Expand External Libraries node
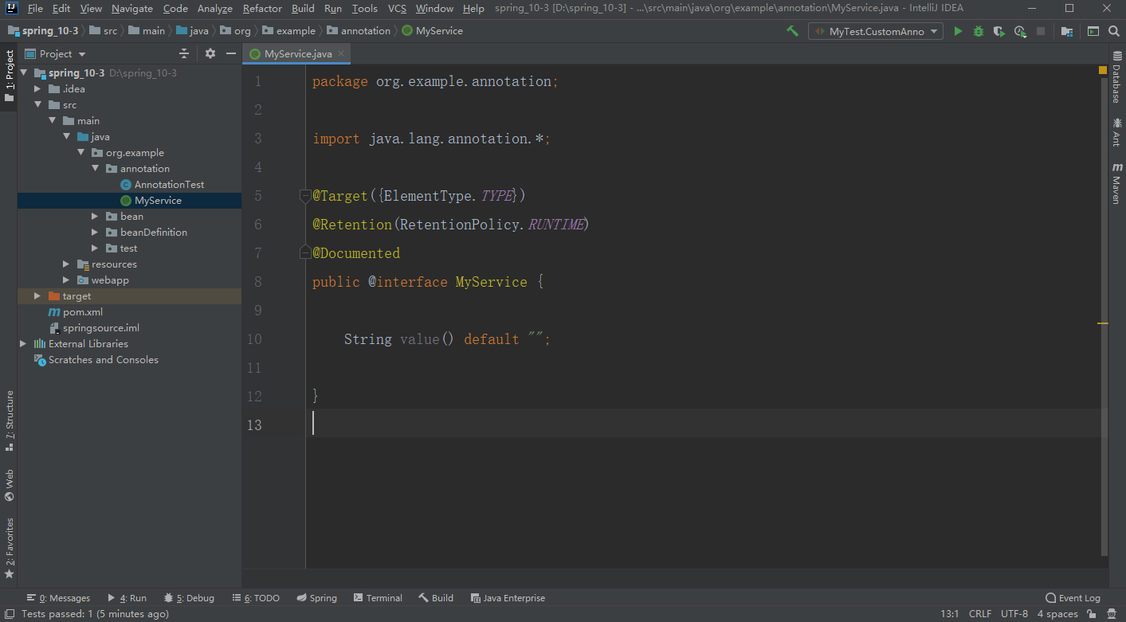 (x=23, y=343)
